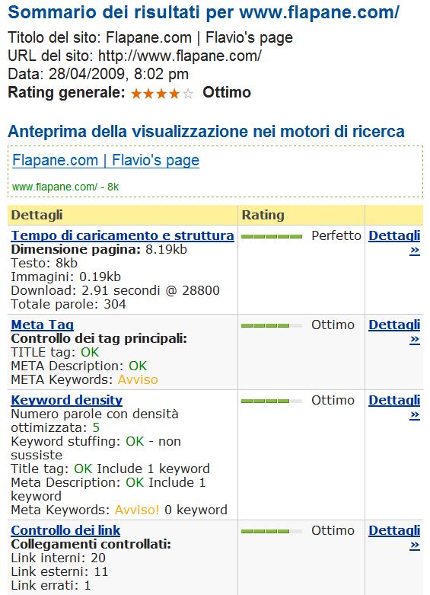The height and width of the screenshot is (595, 430).
Task: Open the Keyword density section link
Action: click(67, 400)
